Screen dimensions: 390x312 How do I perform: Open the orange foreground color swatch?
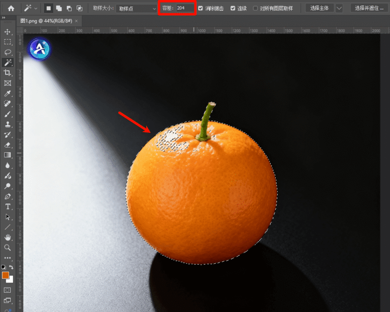6,275
